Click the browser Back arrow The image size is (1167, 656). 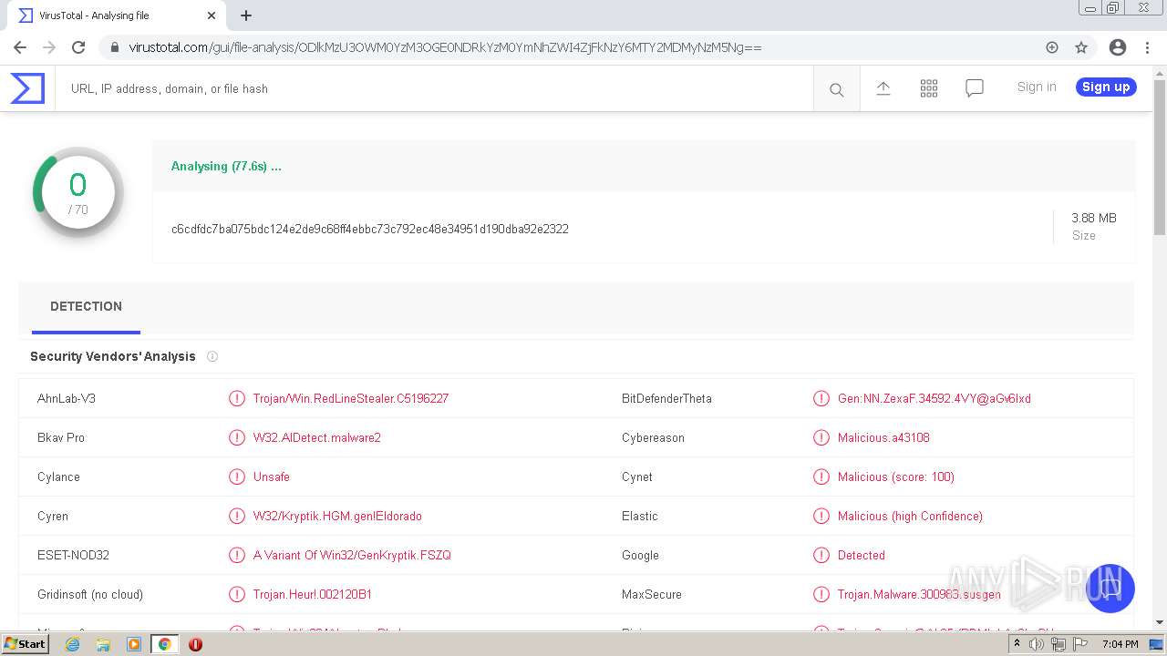point(20,47)
